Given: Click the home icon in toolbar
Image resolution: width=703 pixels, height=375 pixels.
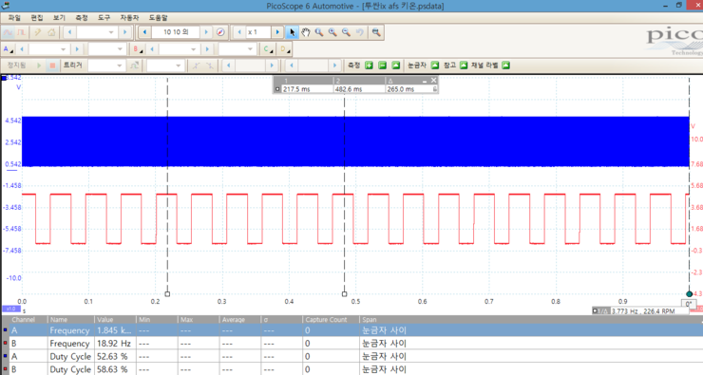Looking at the screenshot, I should pos(51,32).
